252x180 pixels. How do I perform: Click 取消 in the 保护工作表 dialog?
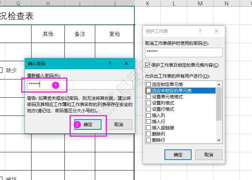(x=209, y=154)
